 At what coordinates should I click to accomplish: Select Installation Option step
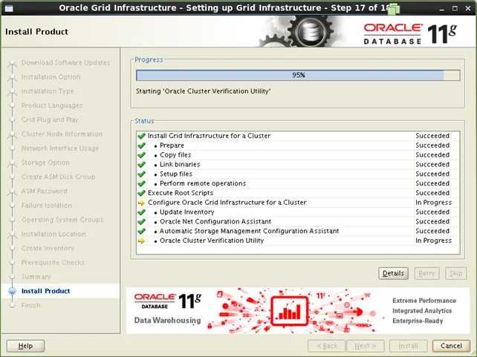51,77
